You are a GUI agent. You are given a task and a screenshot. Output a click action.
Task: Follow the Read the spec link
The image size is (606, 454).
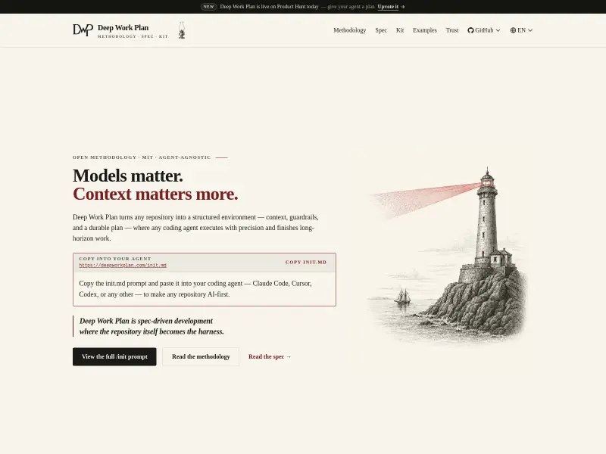click(270, 356)
